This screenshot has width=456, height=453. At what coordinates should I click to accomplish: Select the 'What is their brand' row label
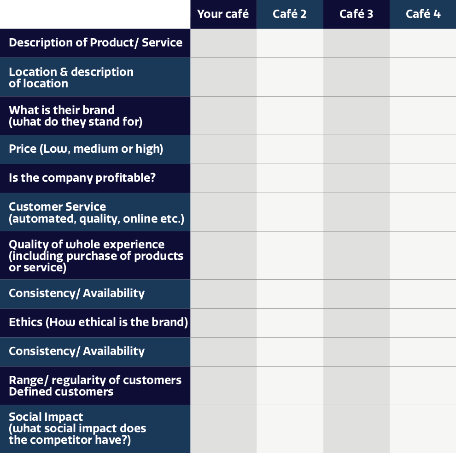[x=95, y=115]
